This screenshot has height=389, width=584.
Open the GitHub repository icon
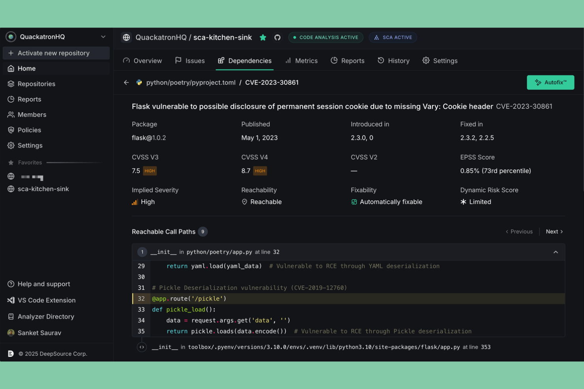[277, 37]
